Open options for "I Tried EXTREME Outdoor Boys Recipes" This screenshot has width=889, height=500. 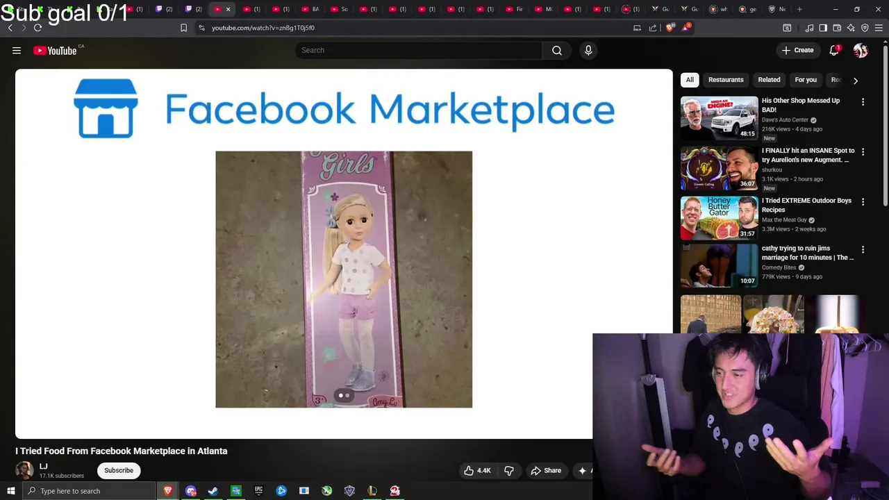pos(863,202)
